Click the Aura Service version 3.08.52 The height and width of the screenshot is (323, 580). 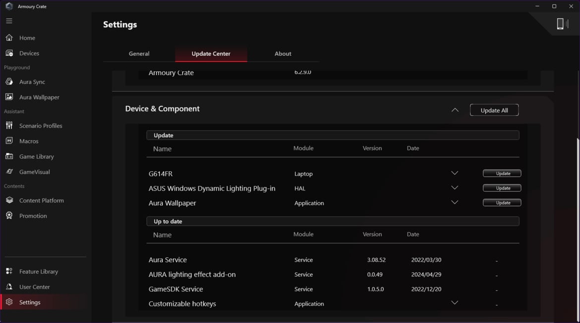tap(376, 260)
